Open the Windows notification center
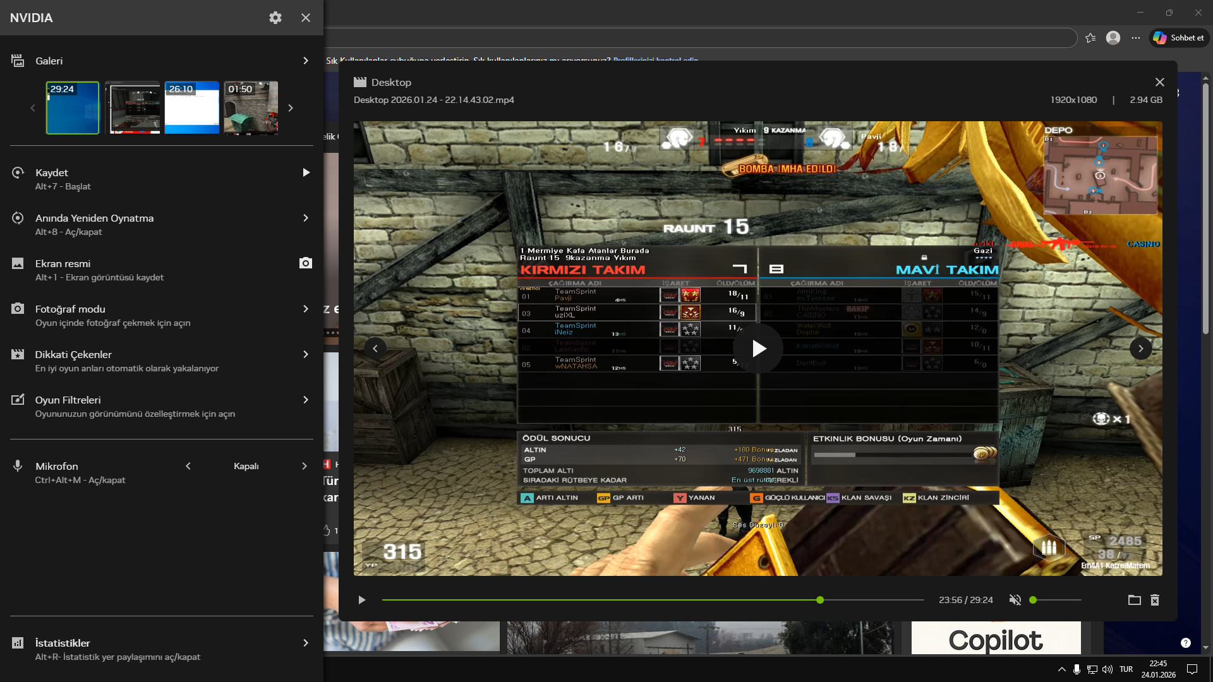The height and width of the screenshot is (682, 1213). click(x=1192, y=669)
